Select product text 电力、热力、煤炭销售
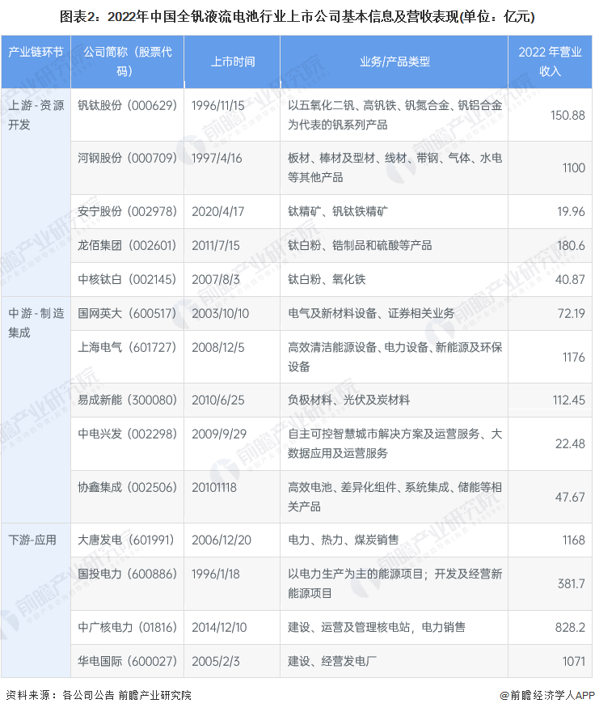595x712 pixels. point(343,540)
